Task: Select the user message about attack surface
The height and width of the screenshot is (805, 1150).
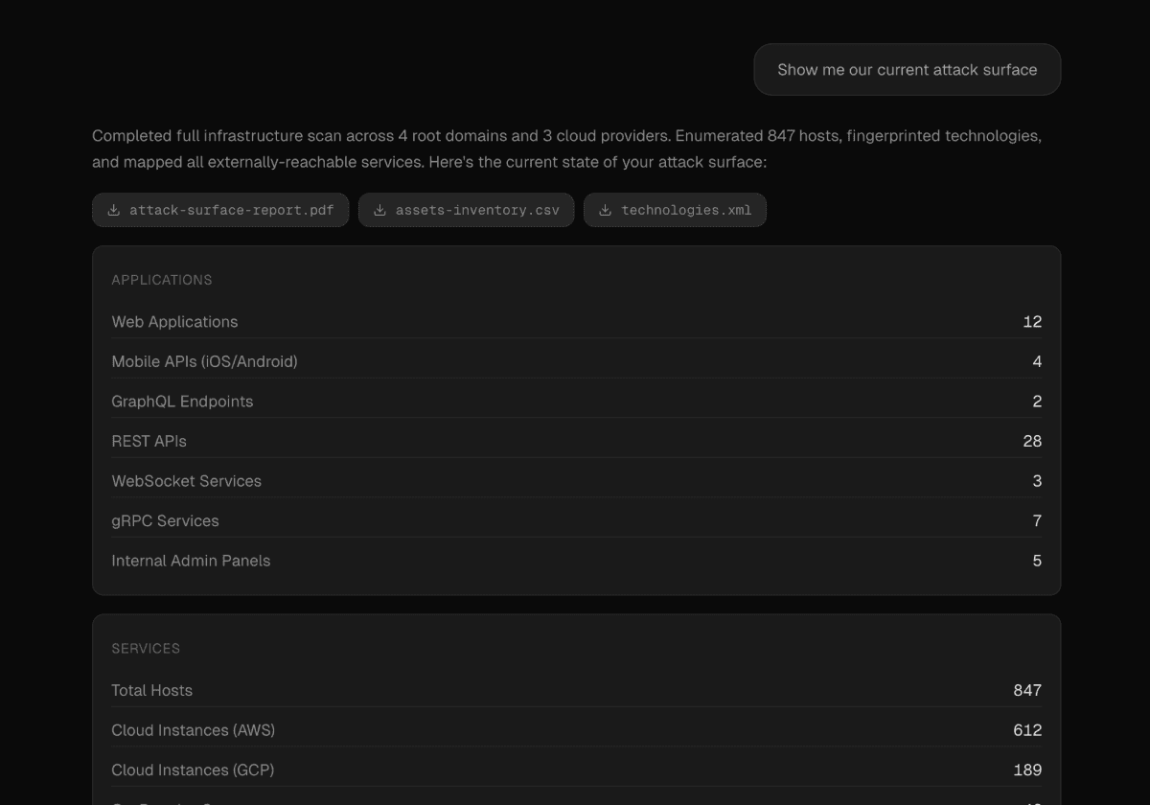Action: [x=907, y=70]
